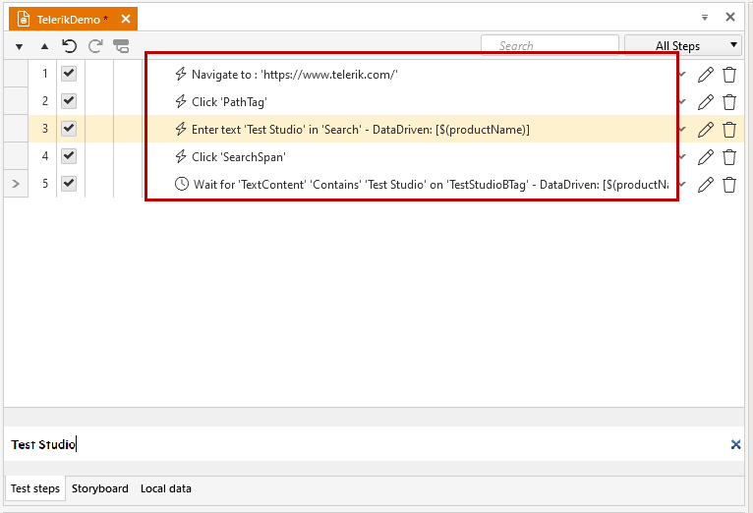Screen dimensions: 753x513
Task: Expand step 1 properties chevron
Action: click(x=682, y=75)
